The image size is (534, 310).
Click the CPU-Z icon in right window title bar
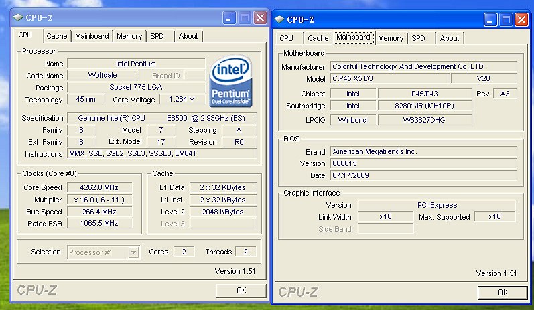click(x=279, y=19)
